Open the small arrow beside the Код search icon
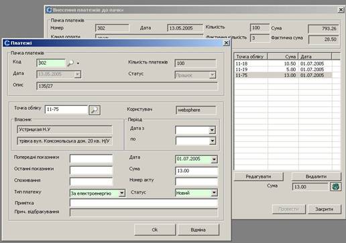 coord(78,64)
